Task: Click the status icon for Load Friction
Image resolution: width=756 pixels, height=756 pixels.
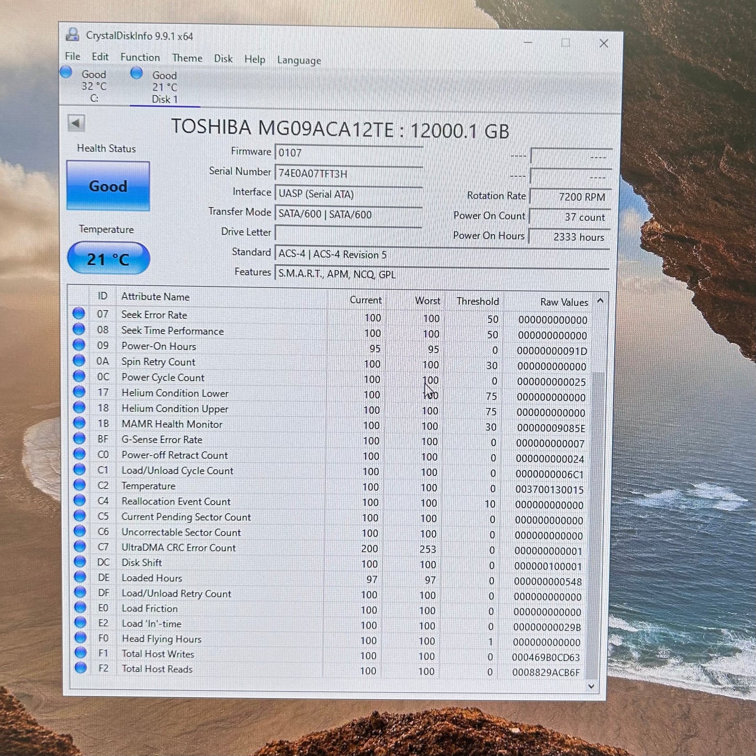Action: point(80,607)
